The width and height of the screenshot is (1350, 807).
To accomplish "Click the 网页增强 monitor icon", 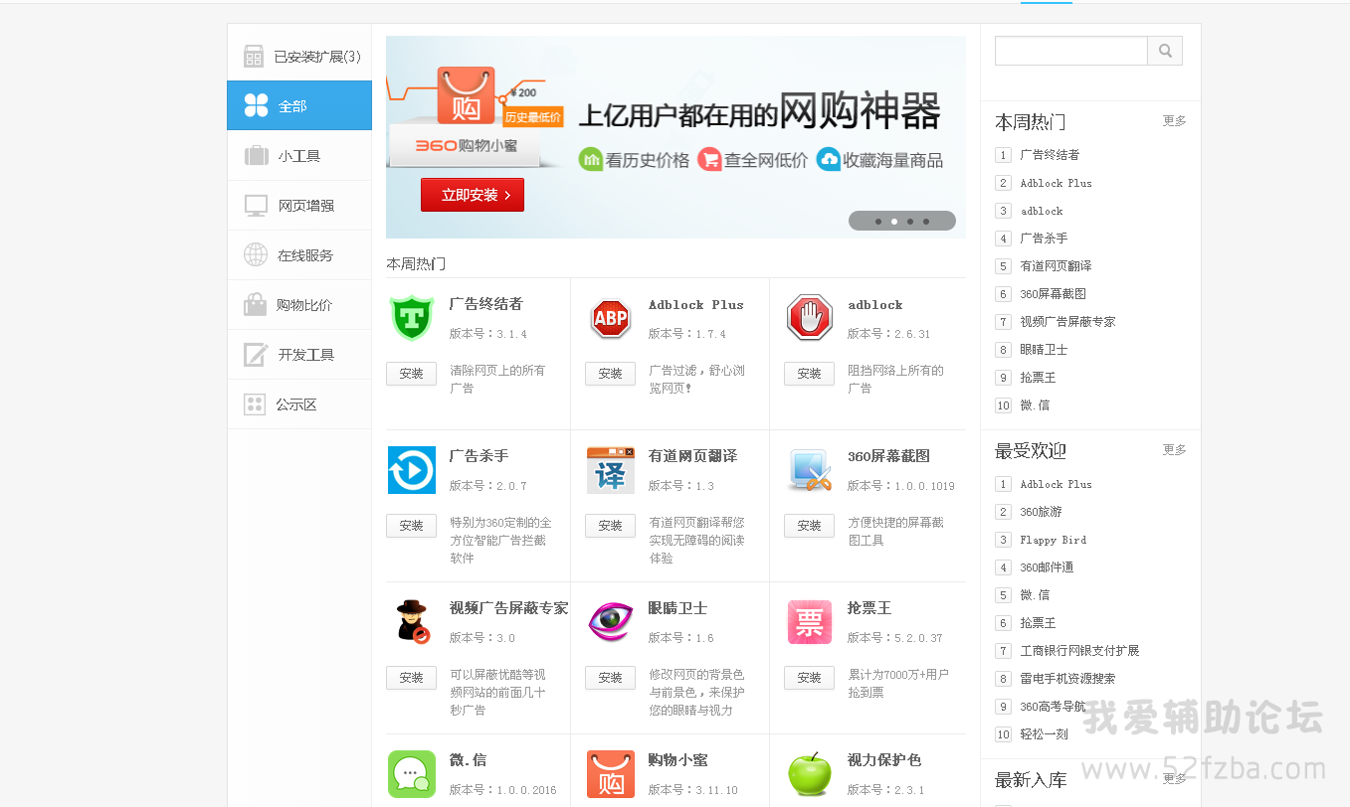I will click(x=257, y=206).
